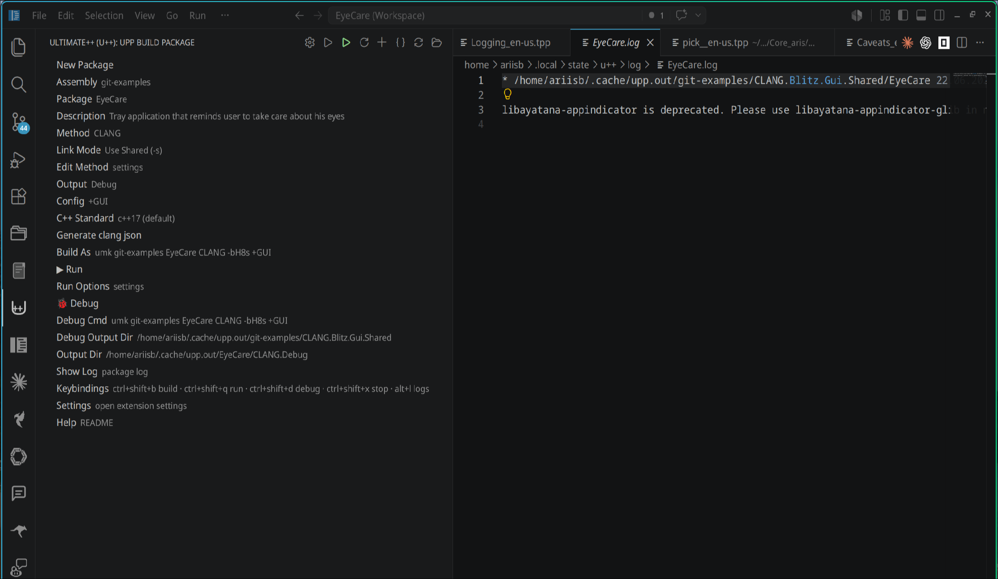Image resolution: width=998 pixels, height=579 pixels.
Task: Open the Edit menu
Action: (65, 16)
